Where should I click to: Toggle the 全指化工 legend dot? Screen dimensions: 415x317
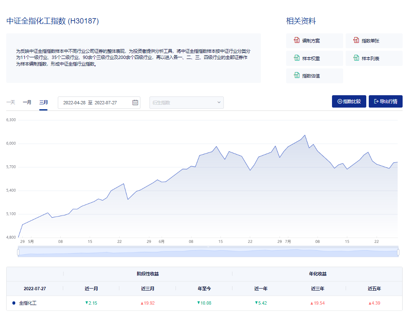pos(14,303)
